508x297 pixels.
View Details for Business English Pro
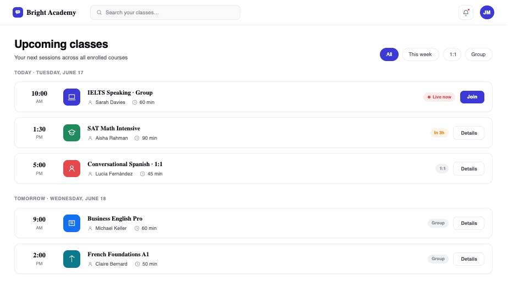[x=468, y=223]
